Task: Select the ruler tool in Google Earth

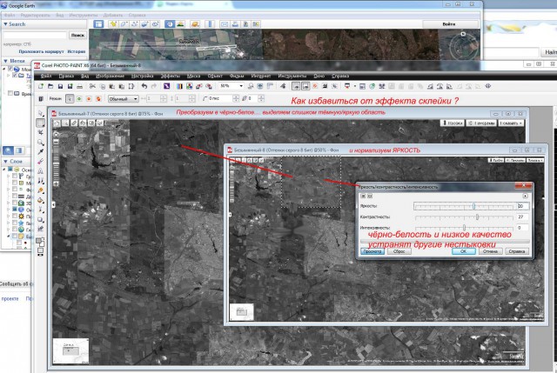Action: (x=210, y=24)
